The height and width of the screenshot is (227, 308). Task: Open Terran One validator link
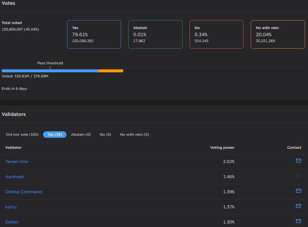coord(17,162)
